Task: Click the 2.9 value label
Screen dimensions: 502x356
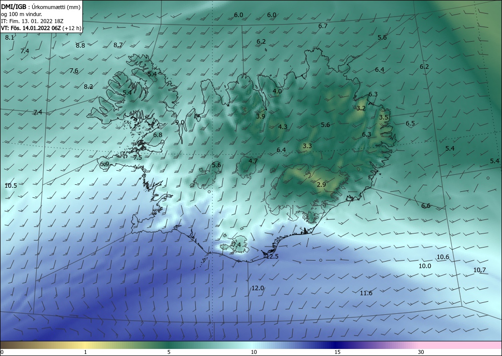Action: [x=321, y=185]
